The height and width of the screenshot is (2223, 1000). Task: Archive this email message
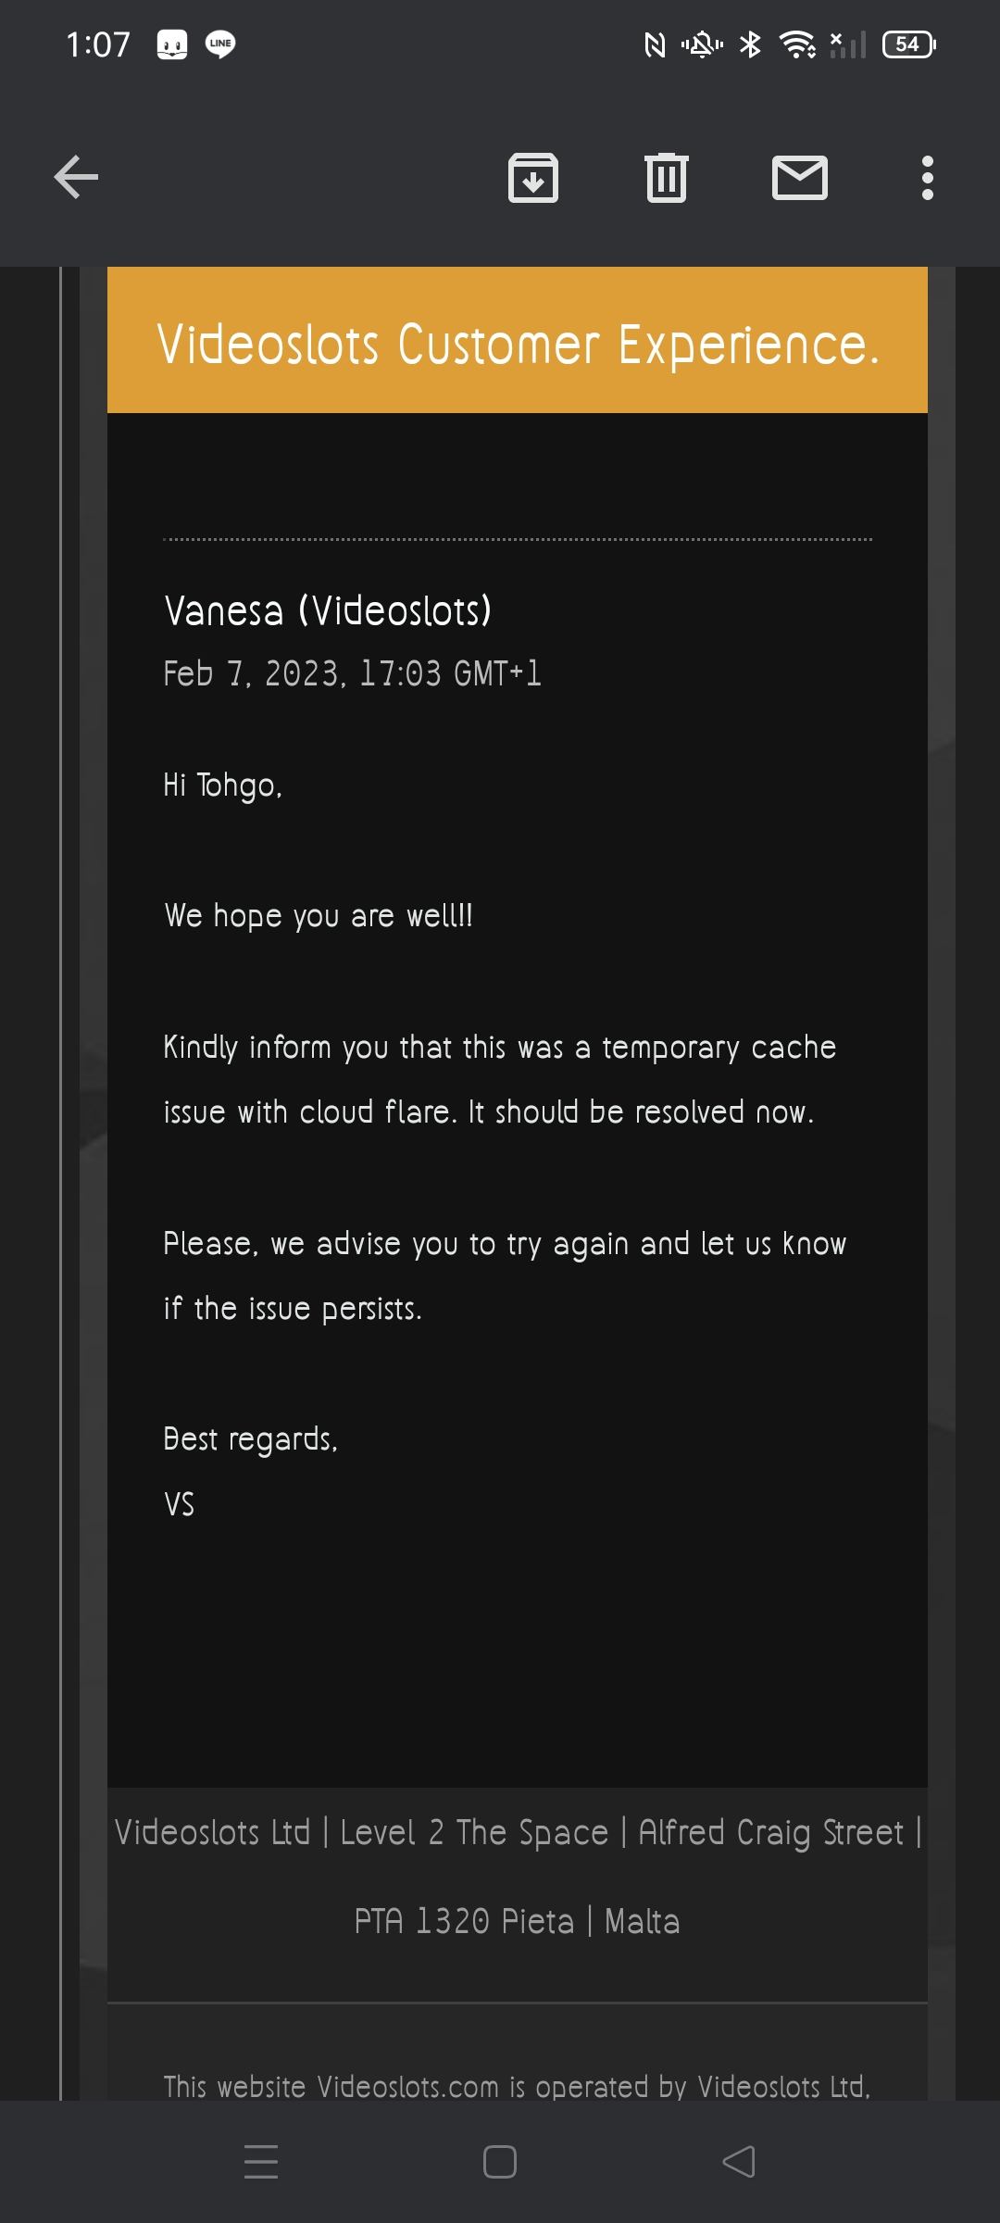(x=533, y=177)
